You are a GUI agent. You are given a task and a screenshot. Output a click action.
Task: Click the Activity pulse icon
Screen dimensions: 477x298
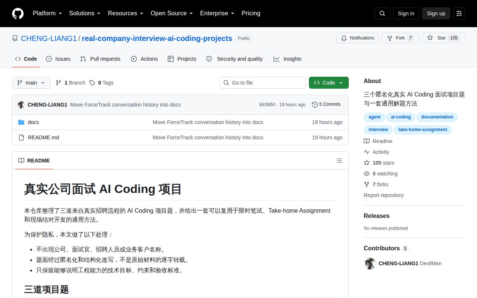coord(367,152)
